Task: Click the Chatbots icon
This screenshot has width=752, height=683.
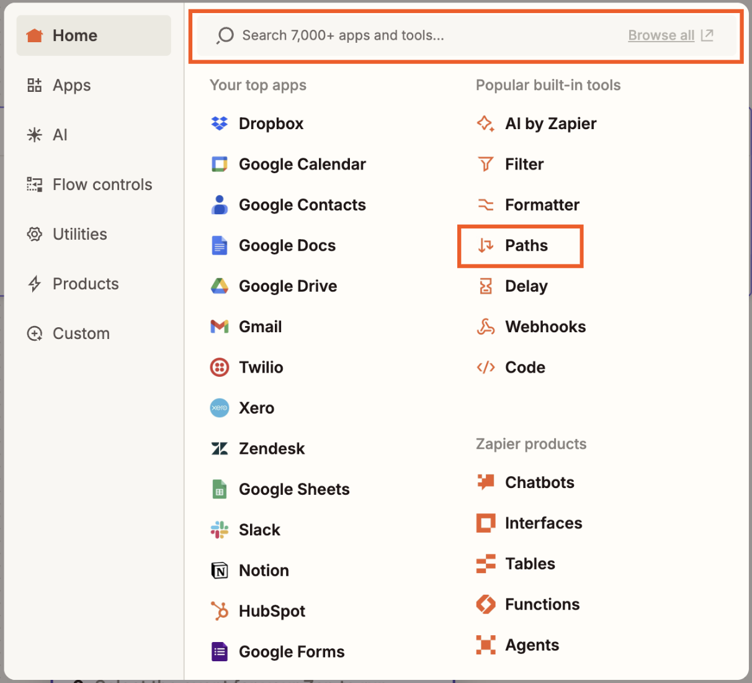Action: (486, 482)
